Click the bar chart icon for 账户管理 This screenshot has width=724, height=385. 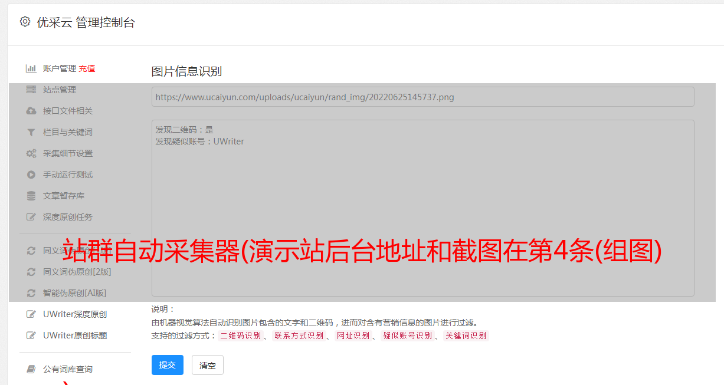31,68
